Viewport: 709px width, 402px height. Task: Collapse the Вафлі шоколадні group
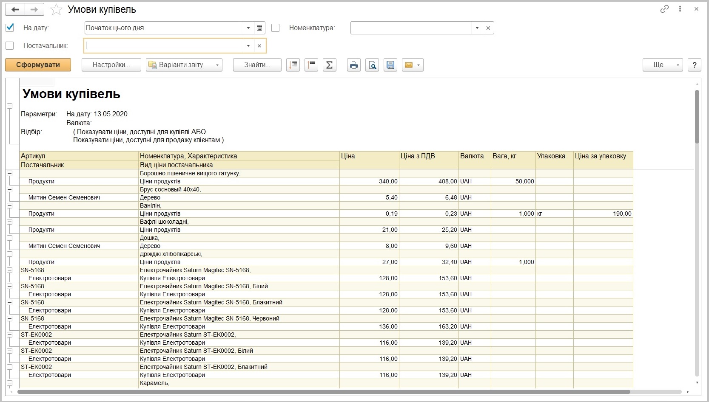pos(9,222)
